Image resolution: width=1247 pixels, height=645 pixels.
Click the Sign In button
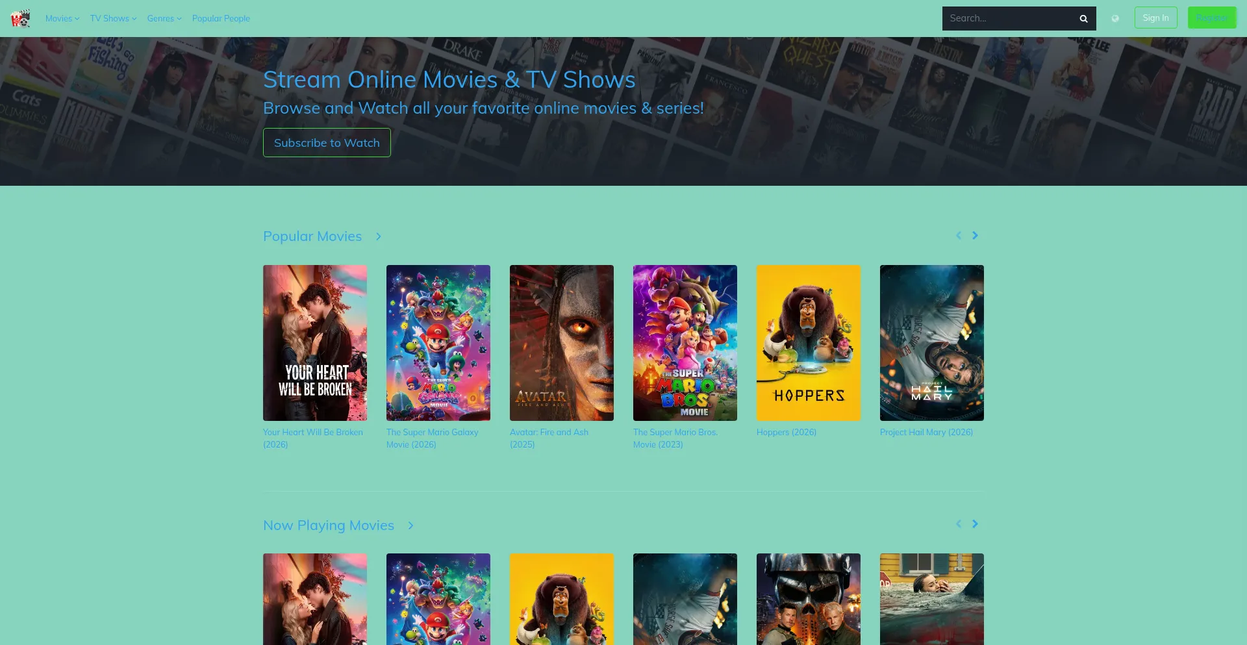click(1155, 18)
